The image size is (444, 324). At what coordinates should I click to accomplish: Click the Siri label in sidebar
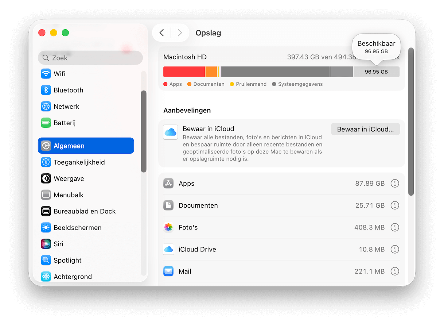(58, 244)
